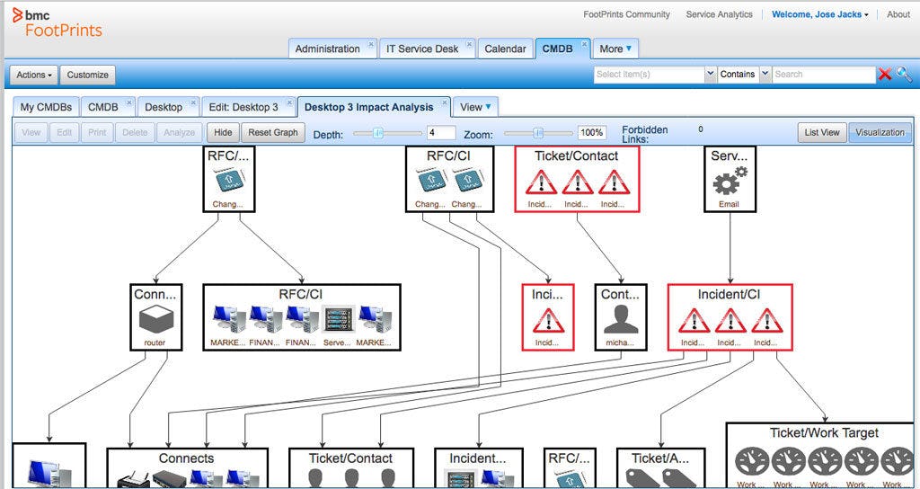
Task: Switch to the Administration tab
Action: 327,49
